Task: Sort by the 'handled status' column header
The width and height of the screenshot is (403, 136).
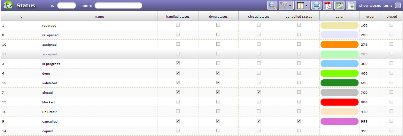Action: coord(178,16)
